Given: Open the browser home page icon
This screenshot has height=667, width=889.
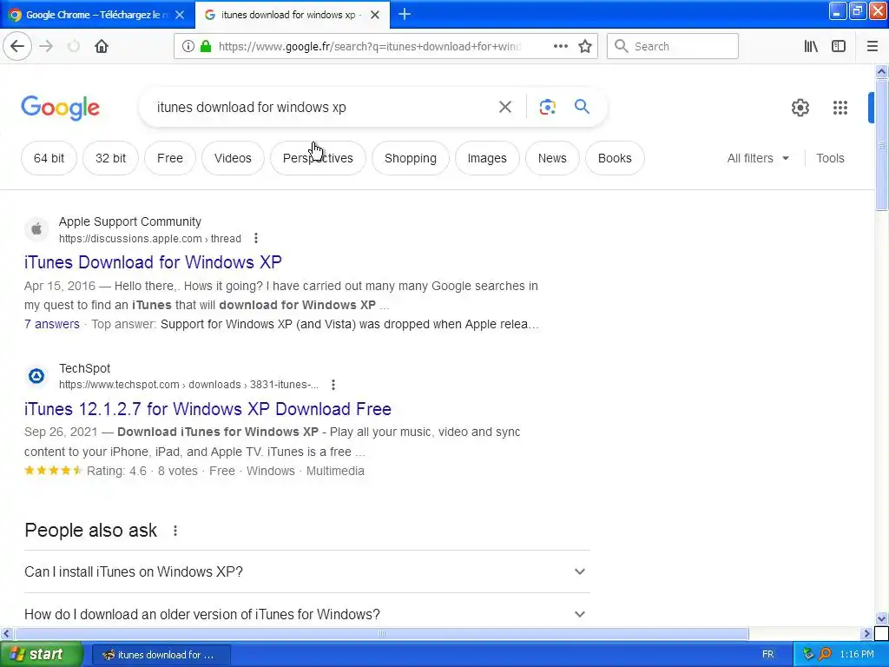Looking at the screenshot, I should [x=102, y=47].
